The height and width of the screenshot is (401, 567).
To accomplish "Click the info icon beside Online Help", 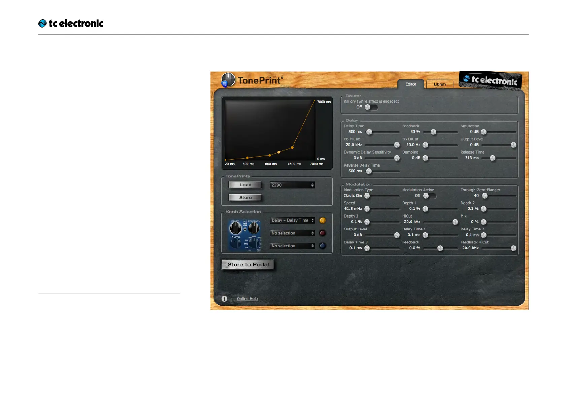I will (x=224, y=299).
